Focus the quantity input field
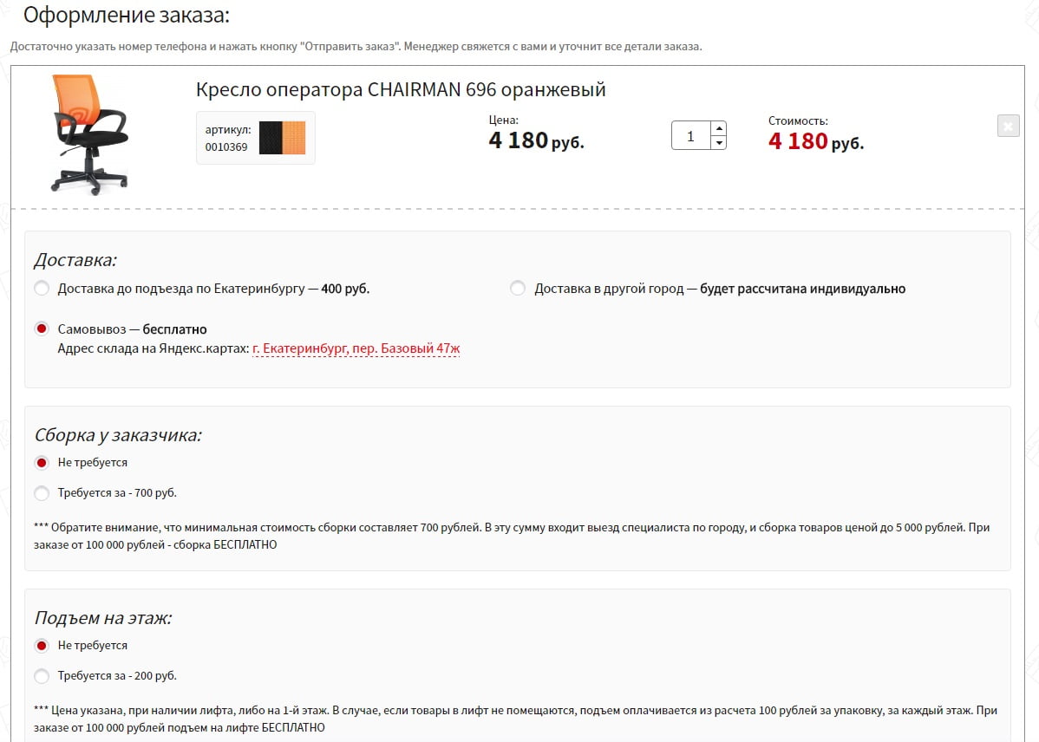 click(x=691, y=136)
